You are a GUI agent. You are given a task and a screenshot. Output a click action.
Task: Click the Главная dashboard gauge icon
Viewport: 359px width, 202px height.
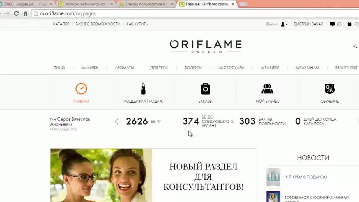tap(81, 89)
